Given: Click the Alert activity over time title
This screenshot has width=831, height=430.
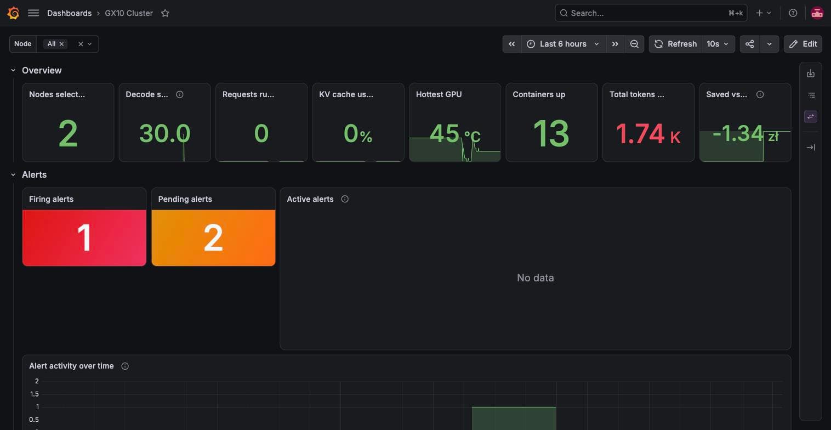Looking at the screenshot, I should 71,366.
